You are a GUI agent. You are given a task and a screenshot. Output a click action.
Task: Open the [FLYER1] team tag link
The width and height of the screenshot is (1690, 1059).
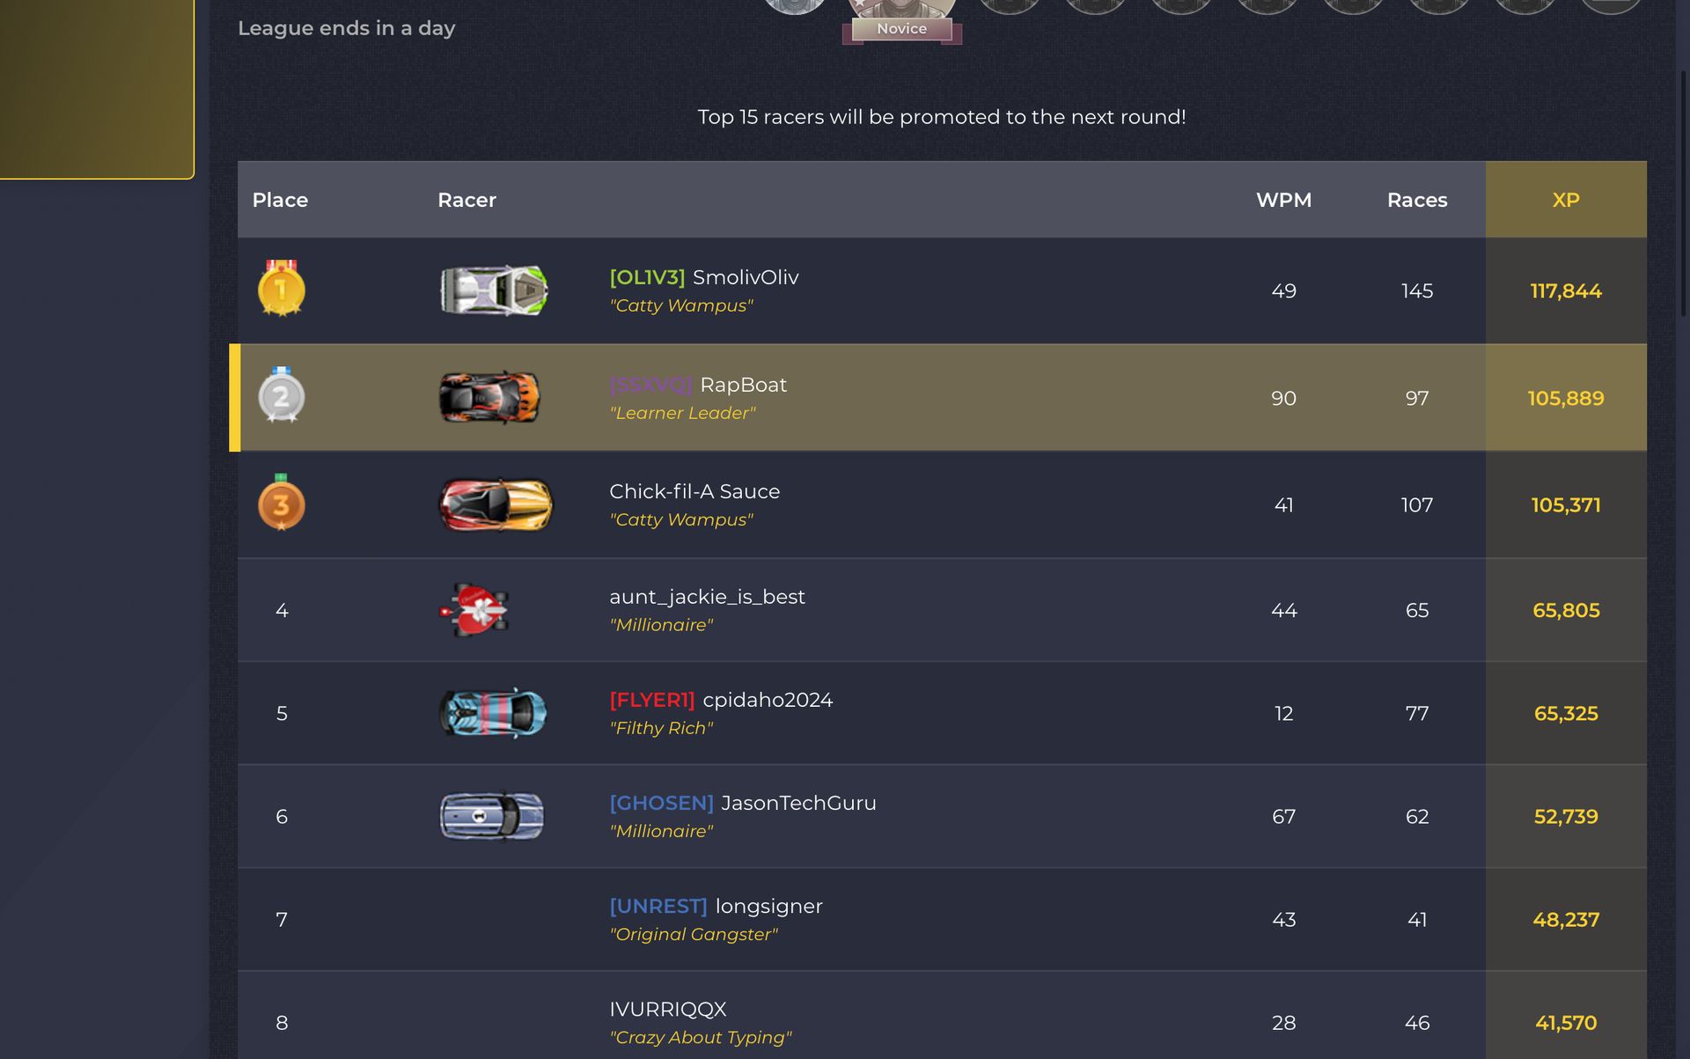[x=652, y=700]
